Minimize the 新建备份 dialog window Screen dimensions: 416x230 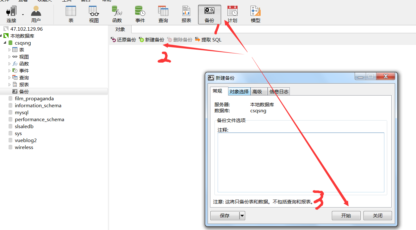click(x=360, y=76)
